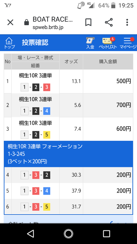Screen dimensions: 137x244
Task: Select bet row 6 with odds 31.7
Action: click(68, 207)
